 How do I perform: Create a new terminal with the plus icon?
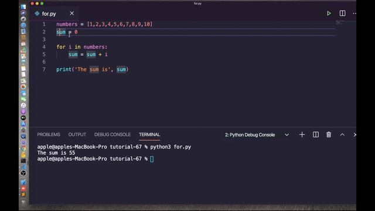[302, 135]
